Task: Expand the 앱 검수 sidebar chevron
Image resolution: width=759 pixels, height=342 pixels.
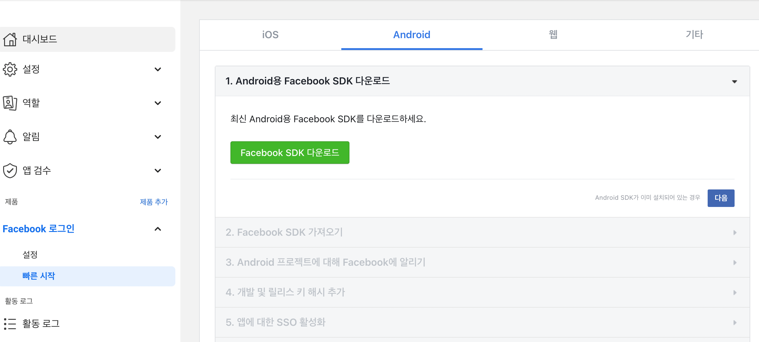Action: 158,171
